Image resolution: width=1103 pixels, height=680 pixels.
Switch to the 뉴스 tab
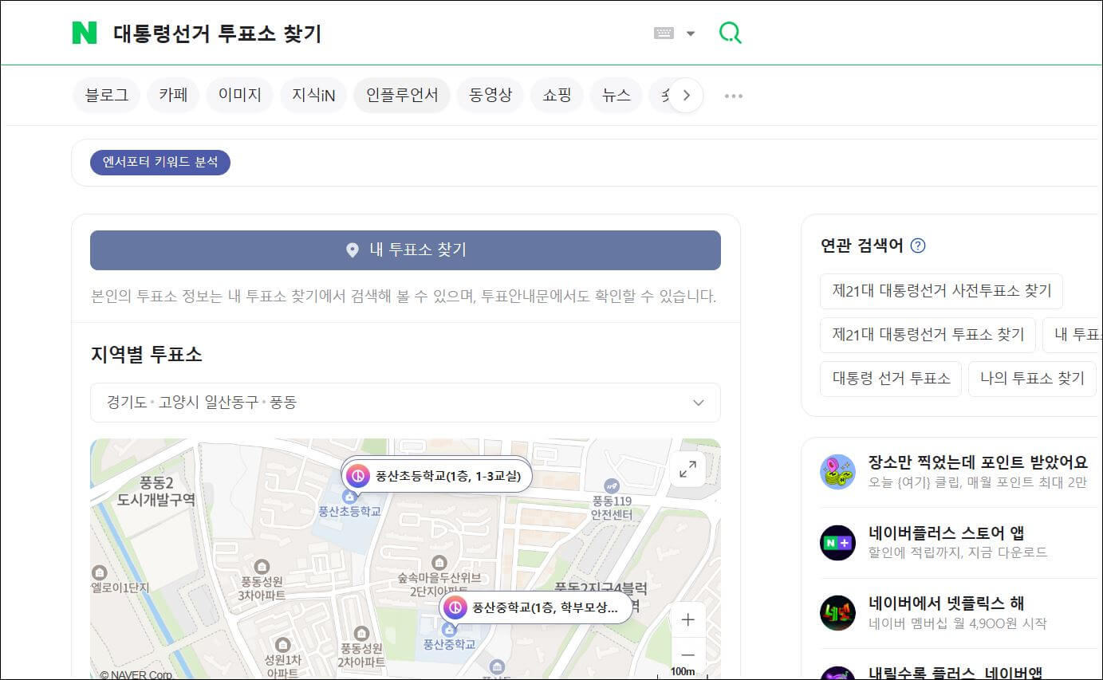[x=616, y=96]
